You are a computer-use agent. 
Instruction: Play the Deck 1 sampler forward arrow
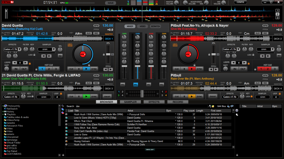(x=49, y=56)
